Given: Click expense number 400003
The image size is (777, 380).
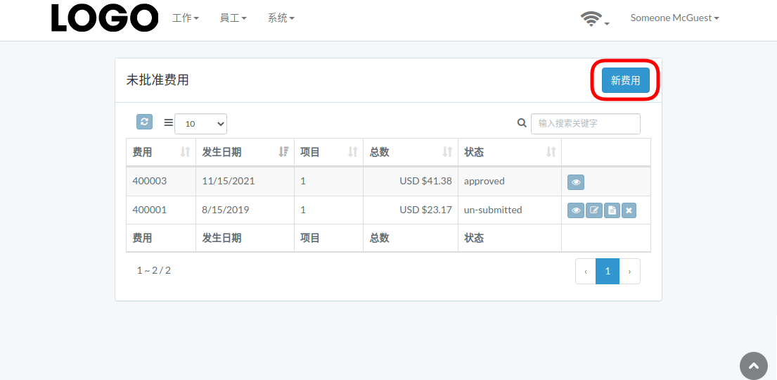Looking at the screenshot, I should tap(150, 181).
